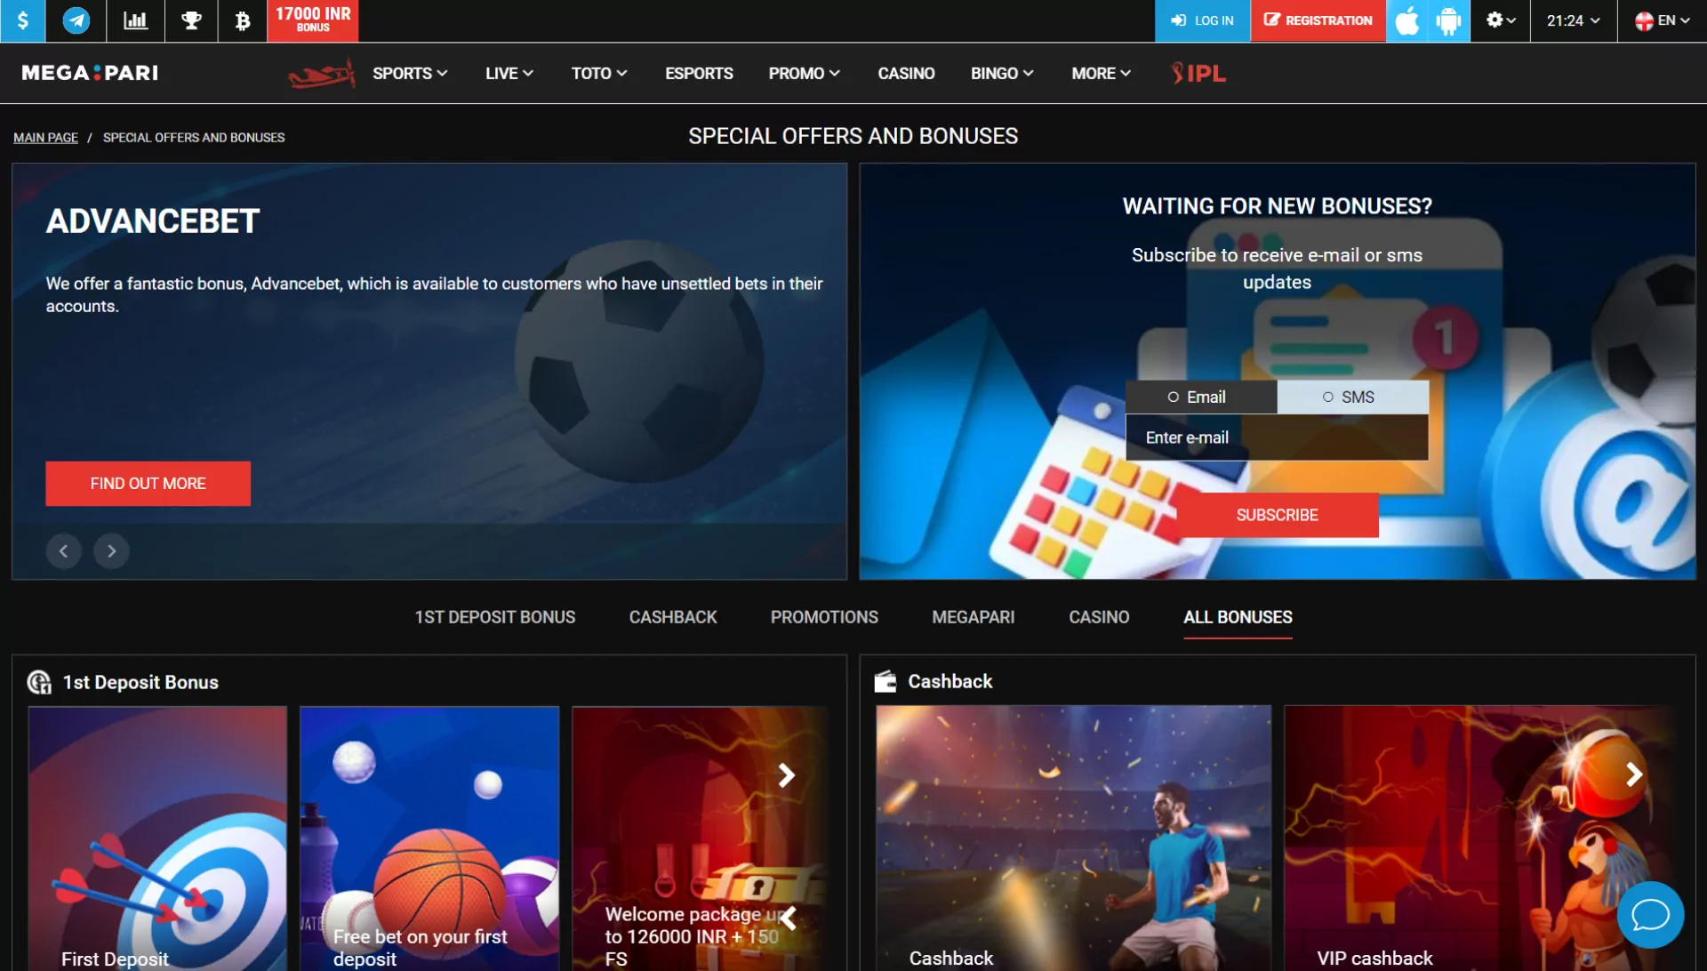Expand the MORE menu
The image size is (1707, 971).
pyautogui.click(x=1101, y=74)
